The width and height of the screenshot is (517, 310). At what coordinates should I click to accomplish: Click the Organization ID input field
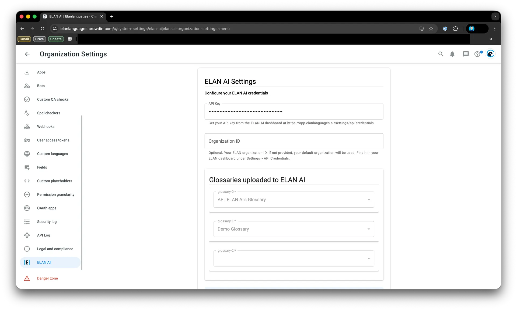pos(294,141)
